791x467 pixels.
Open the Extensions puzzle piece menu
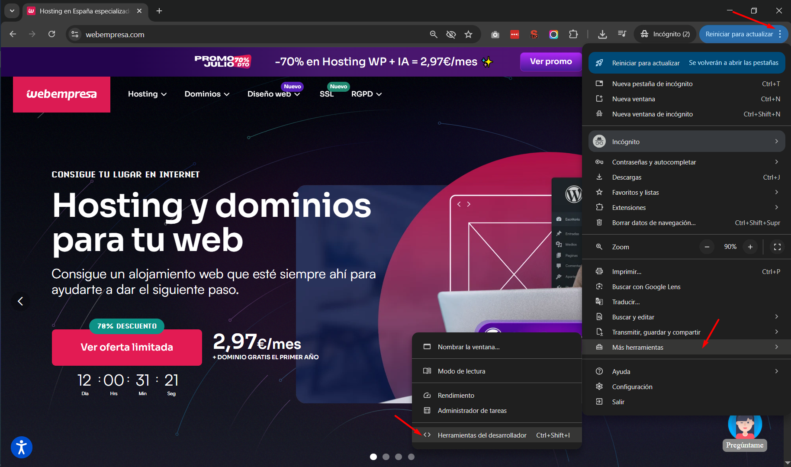pyautogui.click(x=573, y=34)
